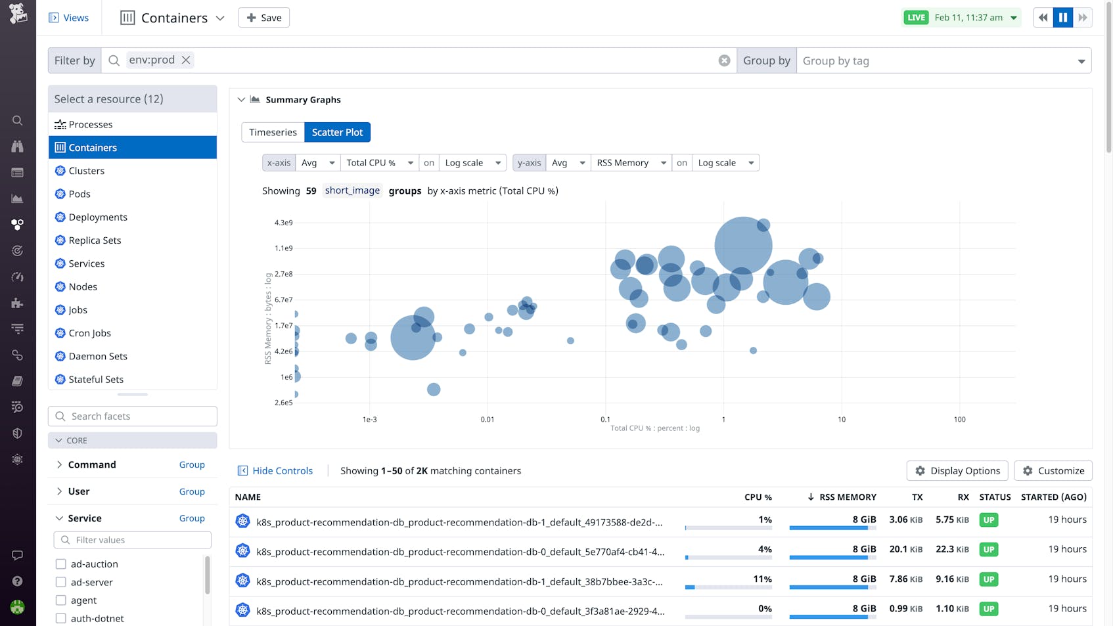Open the Events newspaper icon in sidebar
Image resolution: width=1113 pixels, height=626 pixels.
tap(17, 172)
